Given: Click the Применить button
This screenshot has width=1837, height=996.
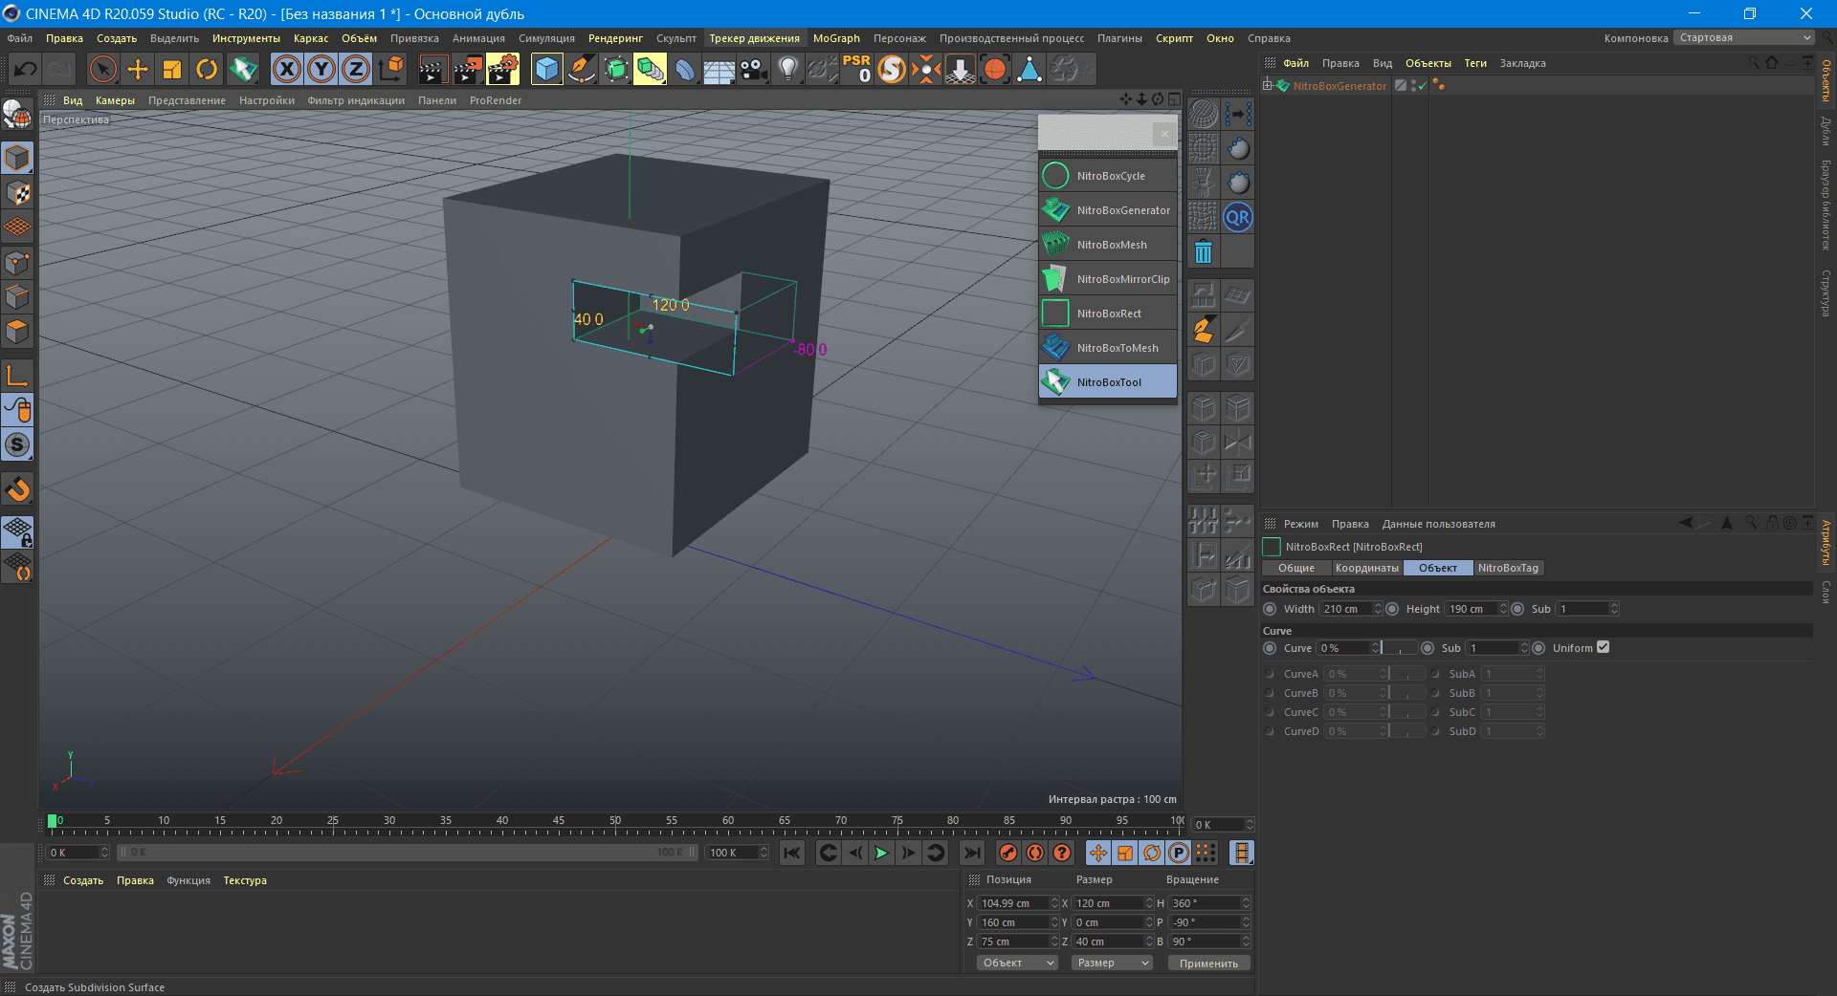Looking at the screenshot, I should click(x=1208, y=963).
